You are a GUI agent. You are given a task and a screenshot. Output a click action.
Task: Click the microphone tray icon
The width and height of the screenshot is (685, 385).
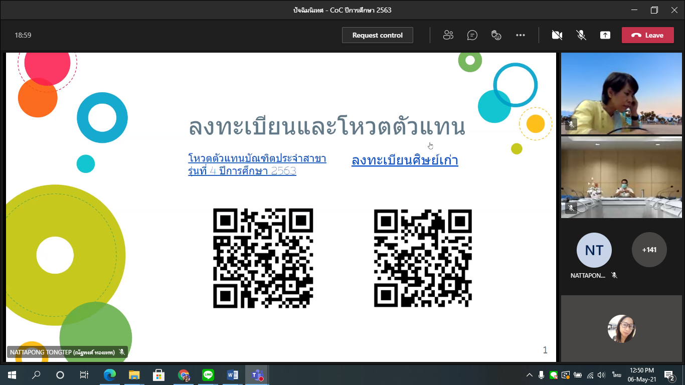pos(542,375)
